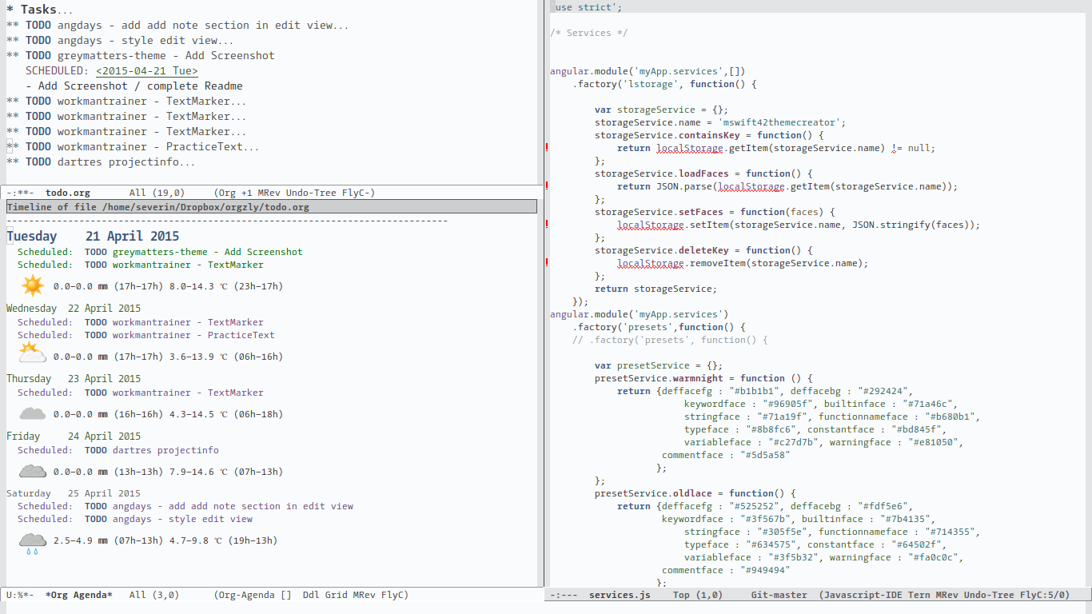The height and width of the screenshot is (614, 1092).
Task: Toggle the Grid indicator in the agenda mode line
Action: click(x=338, y=595)
